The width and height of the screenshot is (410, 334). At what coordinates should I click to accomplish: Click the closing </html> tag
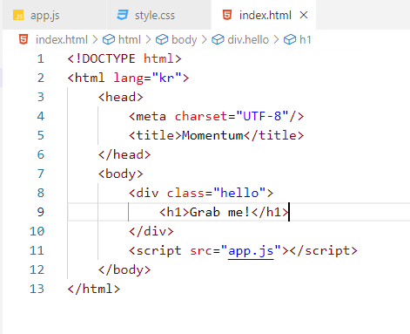(x=94, y=289)
